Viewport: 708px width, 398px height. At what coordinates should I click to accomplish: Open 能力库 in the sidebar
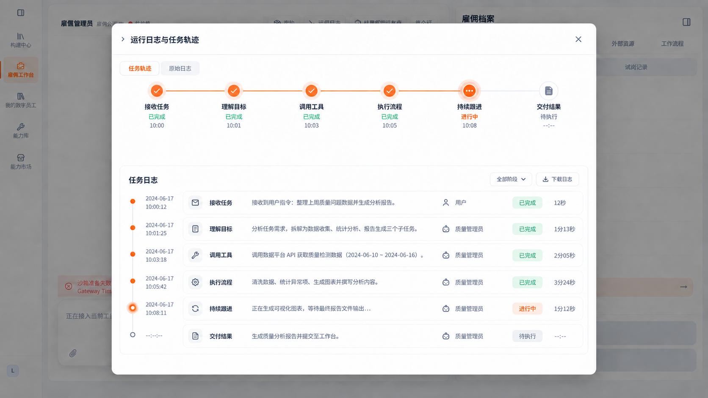coord(21,131)
